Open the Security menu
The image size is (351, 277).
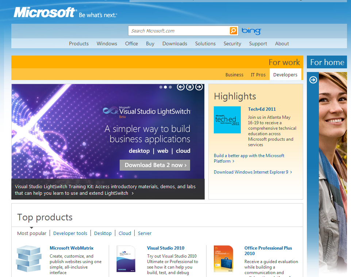click(x=232, y=44)
